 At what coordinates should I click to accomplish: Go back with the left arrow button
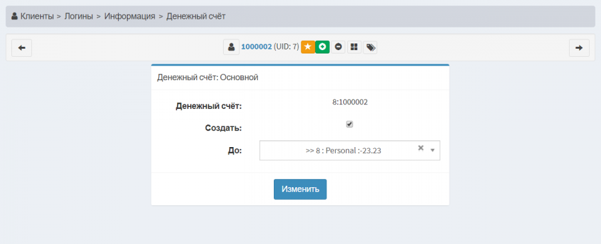[22, 48]
